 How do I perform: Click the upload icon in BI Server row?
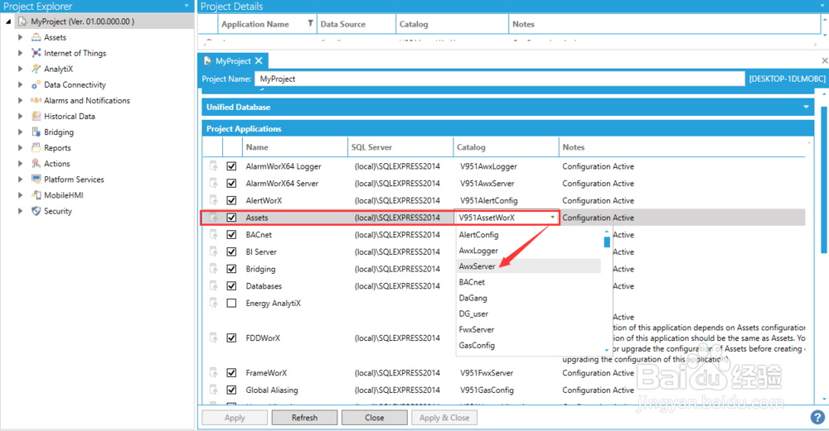click(x=214, y=251)
